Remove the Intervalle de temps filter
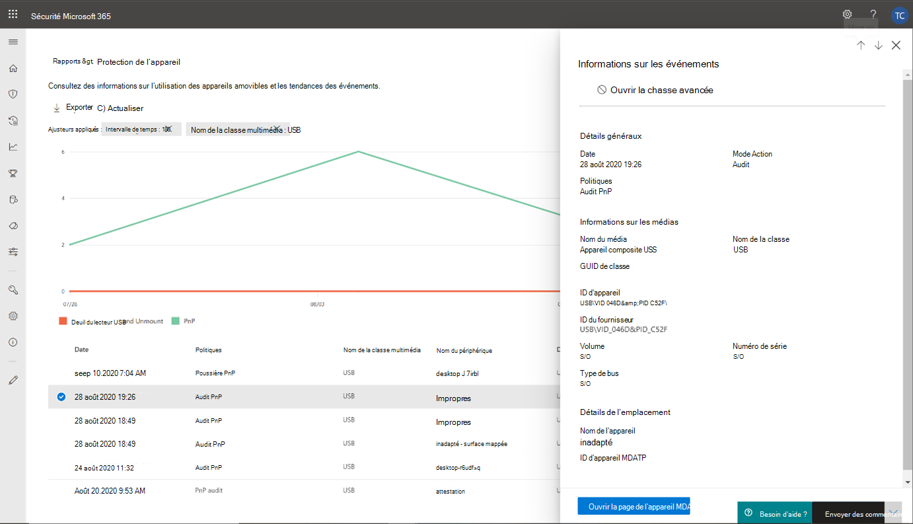The image size is (913, 524). pos(168,130)
